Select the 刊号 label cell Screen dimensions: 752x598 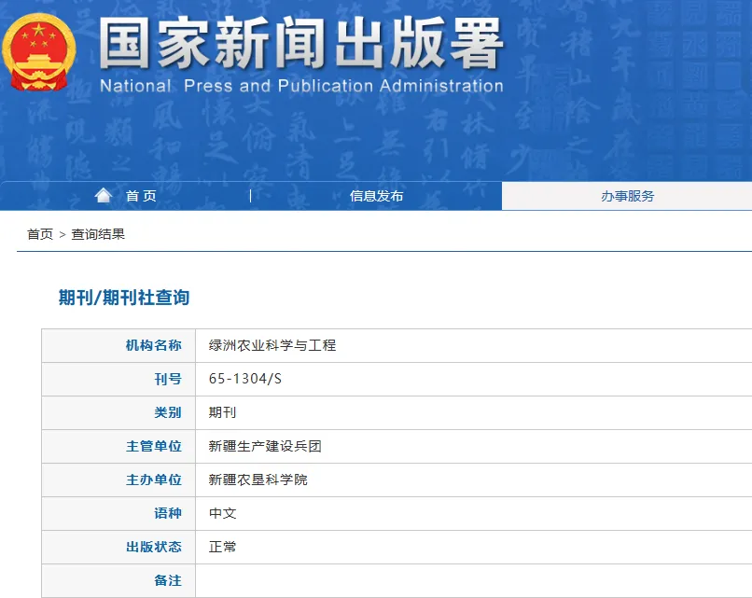118,380
